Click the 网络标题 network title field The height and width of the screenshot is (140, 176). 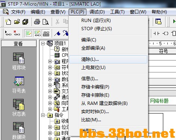pyautogui.click(x=159, y=101)
